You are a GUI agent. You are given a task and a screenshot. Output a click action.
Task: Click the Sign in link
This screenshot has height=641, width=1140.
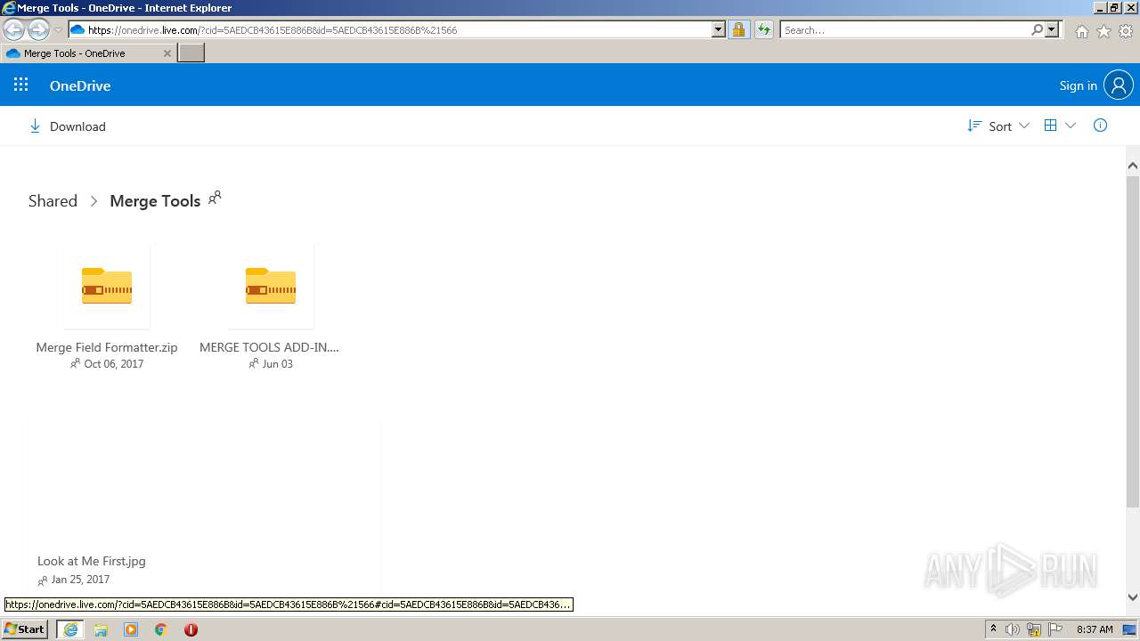coord(1078,85)
